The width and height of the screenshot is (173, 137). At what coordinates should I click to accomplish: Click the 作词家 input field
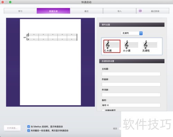[131, 95]
